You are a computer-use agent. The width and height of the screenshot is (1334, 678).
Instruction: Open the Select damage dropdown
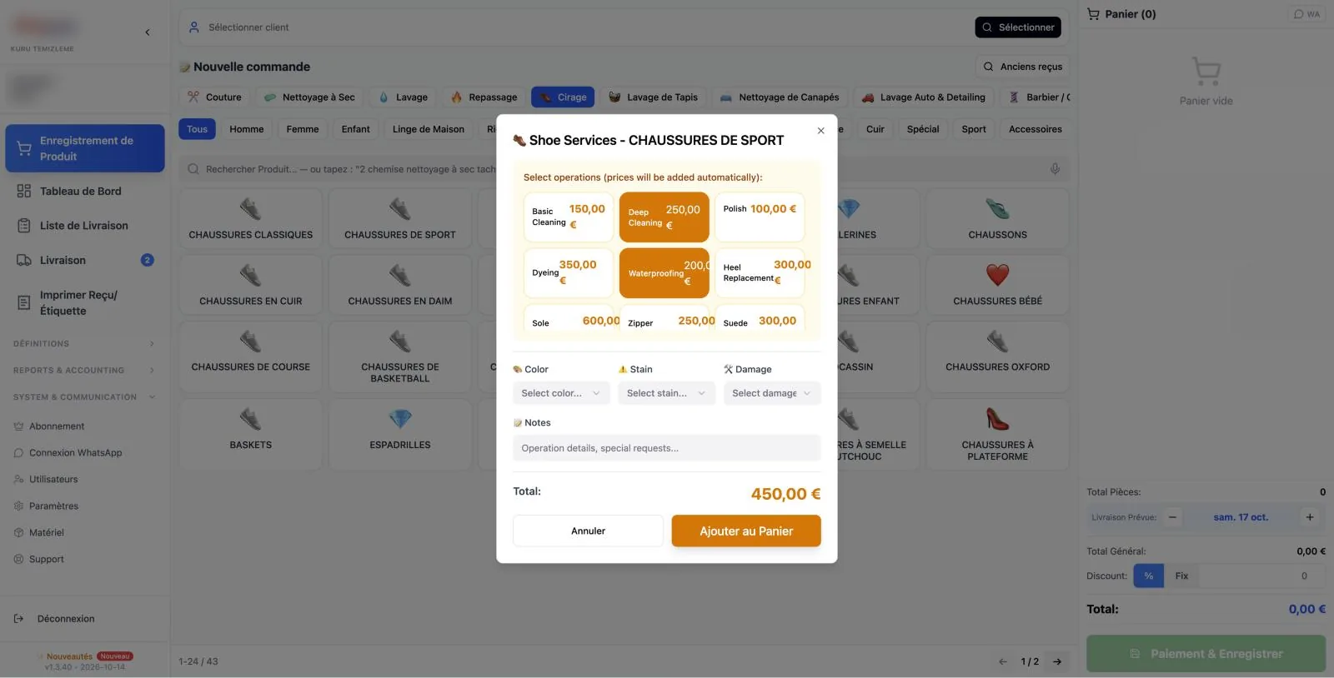[x=772, y=393]
